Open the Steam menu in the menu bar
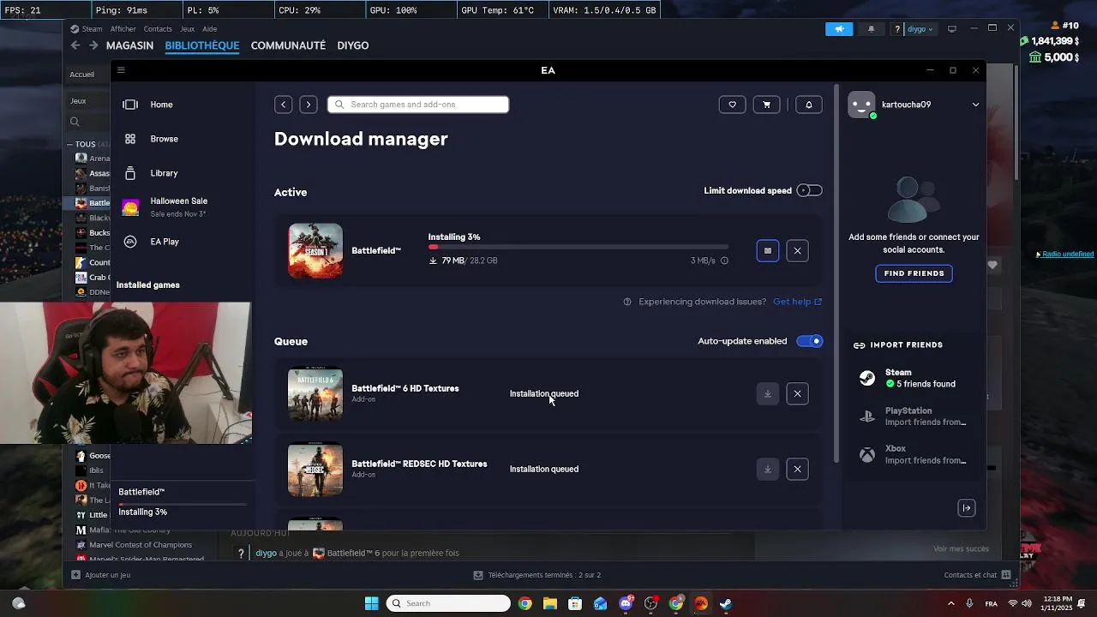This screenshot has height=617, width=1097. point(92,29)
